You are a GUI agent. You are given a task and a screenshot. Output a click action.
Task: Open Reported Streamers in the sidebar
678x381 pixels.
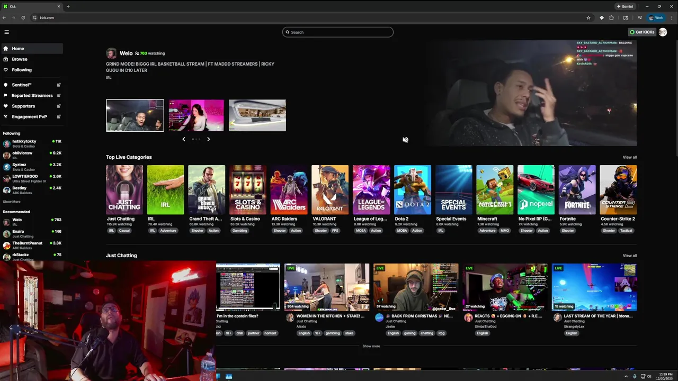click(x=32, y=96)
